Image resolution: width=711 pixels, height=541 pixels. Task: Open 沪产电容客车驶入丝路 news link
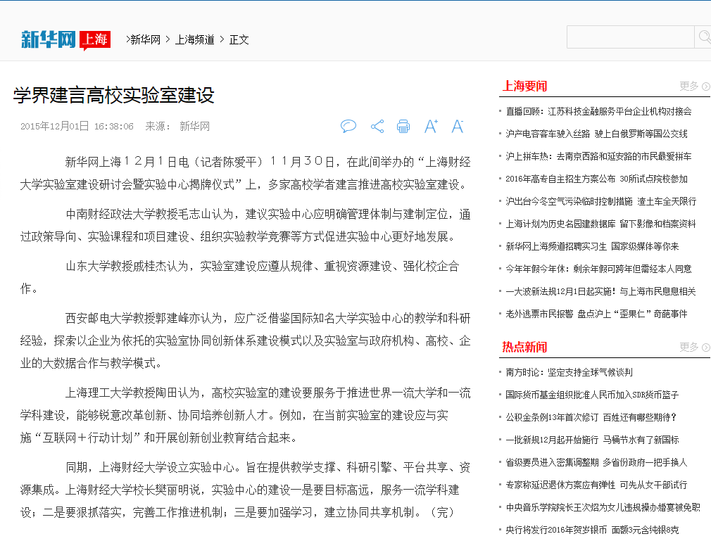[x=596, y=134]
